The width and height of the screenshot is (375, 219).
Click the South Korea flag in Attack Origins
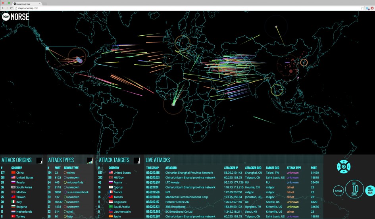[x=13, y=187]
